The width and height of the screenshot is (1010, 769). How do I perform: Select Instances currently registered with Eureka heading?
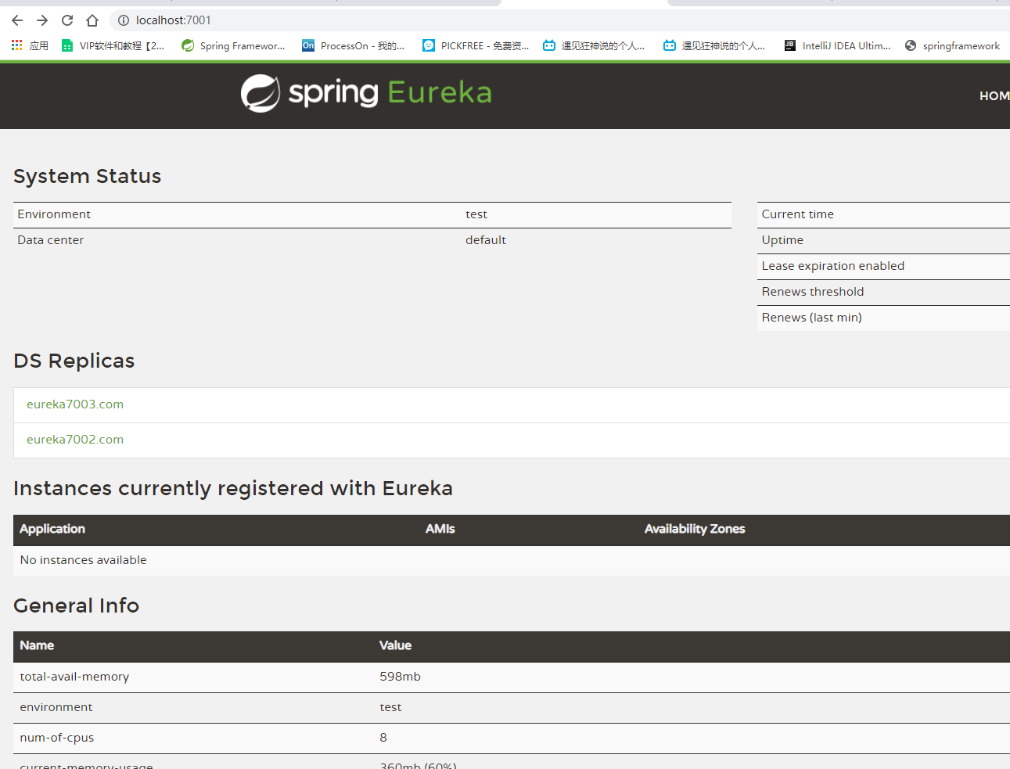click(x=233, y=488)
